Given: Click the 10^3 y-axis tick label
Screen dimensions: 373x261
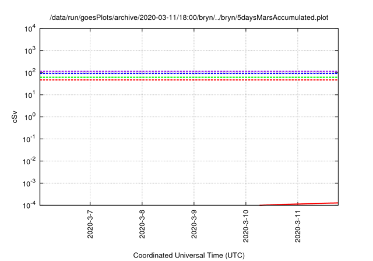Looking at the screenshot, I should 30,51.
